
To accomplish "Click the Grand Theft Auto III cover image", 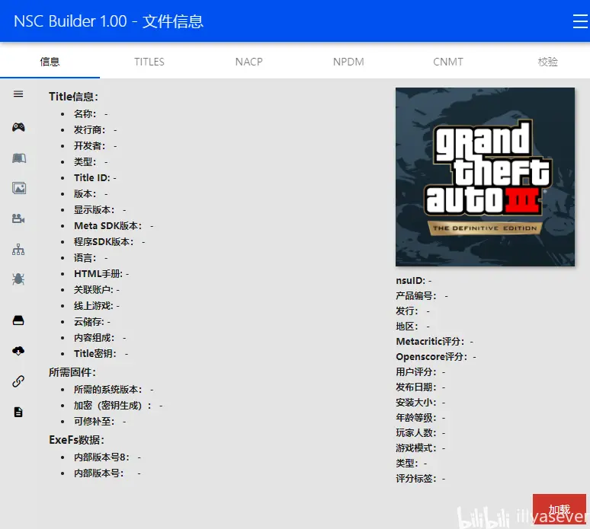I will (x=485, y=177).
